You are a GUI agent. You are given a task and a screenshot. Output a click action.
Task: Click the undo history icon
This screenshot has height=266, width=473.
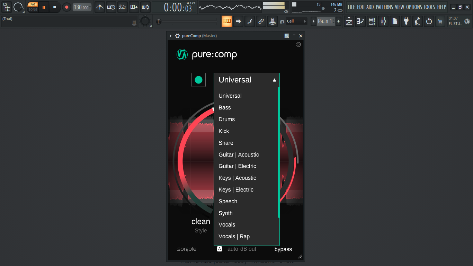pos(429,21)
